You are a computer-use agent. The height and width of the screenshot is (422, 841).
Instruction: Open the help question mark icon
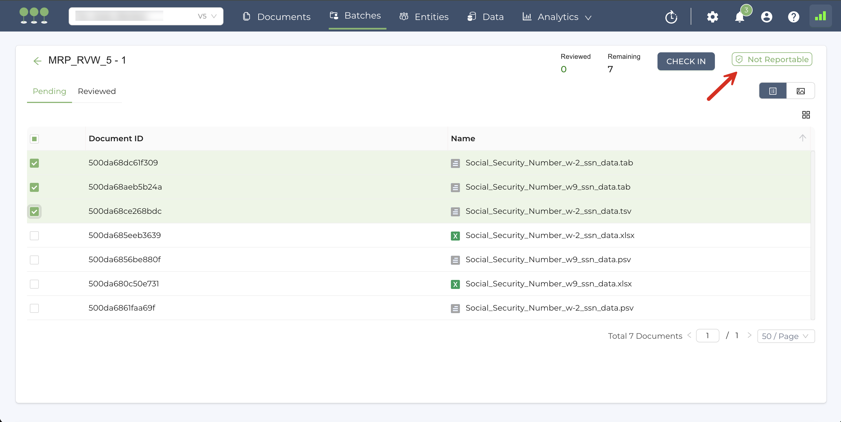(x=793, y=17)
